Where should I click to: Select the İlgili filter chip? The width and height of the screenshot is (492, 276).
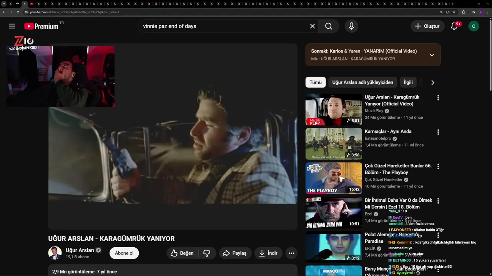pos(408,82)
